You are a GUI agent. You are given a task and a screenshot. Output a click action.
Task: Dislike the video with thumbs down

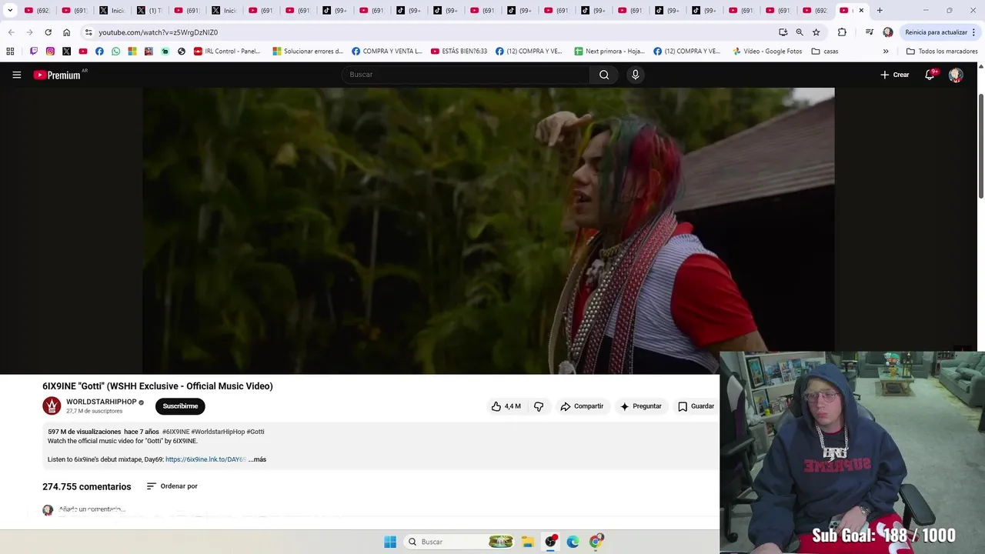(539, 406)
